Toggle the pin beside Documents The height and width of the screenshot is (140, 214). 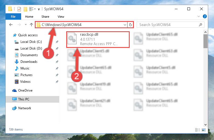pos(57,55)
